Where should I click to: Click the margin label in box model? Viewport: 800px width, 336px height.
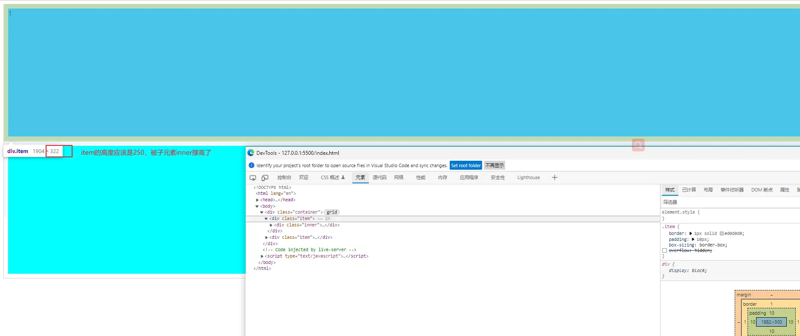(x=744, y=295)
